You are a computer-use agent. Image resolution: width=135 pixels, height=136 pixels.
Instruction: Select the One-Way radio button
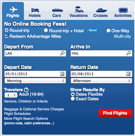point(108,31)
